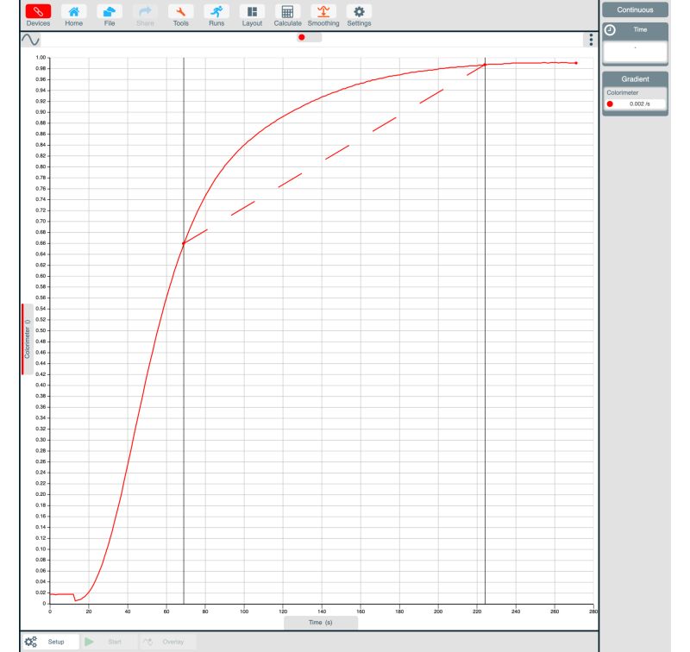Select the right gradient marker point on curve

click(485, 65)
